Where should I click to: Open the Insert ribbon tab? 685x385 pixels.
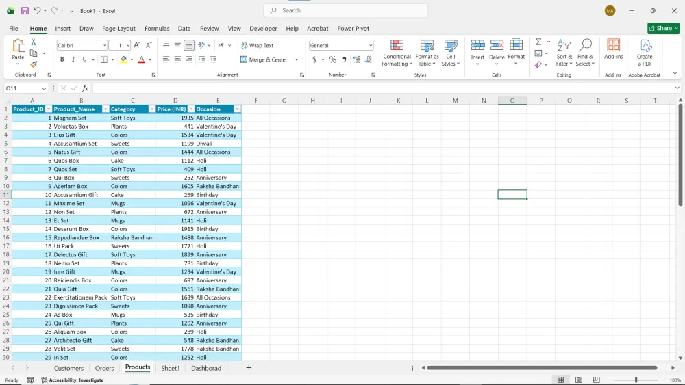pos(62,28)
